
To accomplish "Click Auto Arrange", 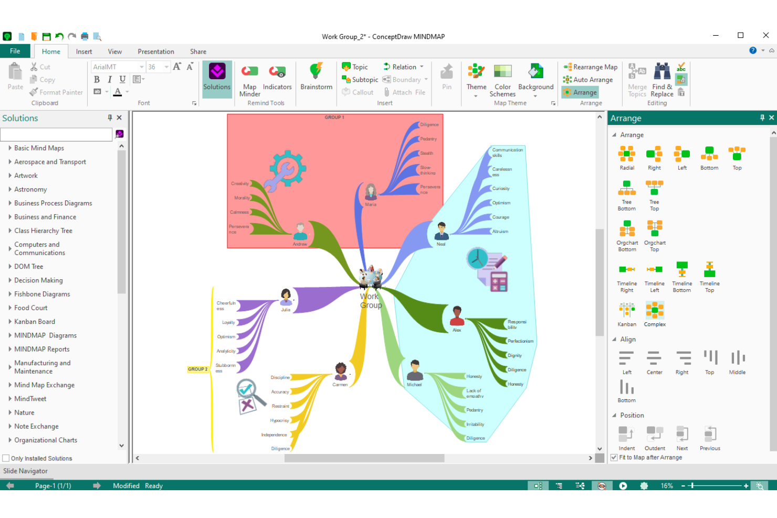I will click(x=588, y=80).
